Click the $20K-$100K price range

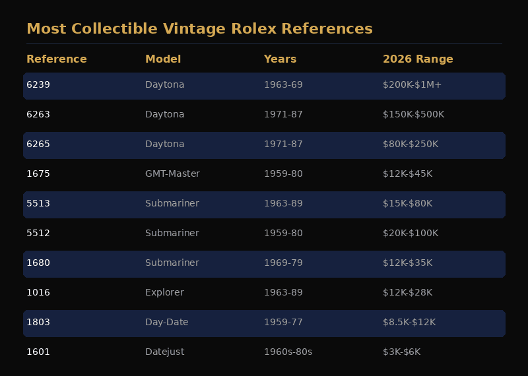tap(411, 233)
